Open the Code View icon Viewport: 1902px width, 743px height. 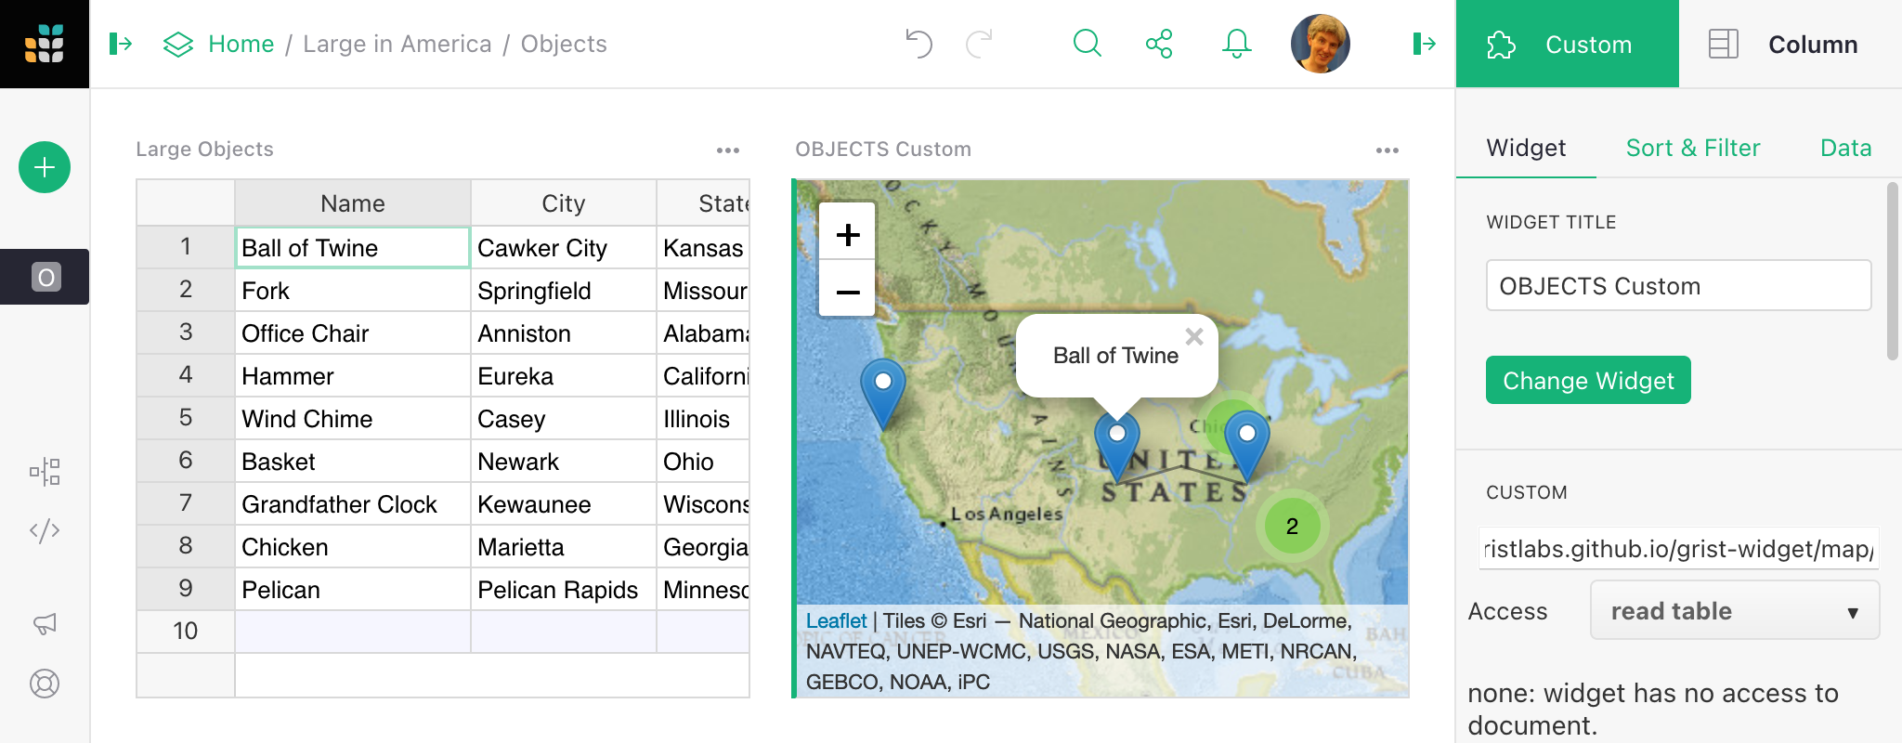[45, 530]
